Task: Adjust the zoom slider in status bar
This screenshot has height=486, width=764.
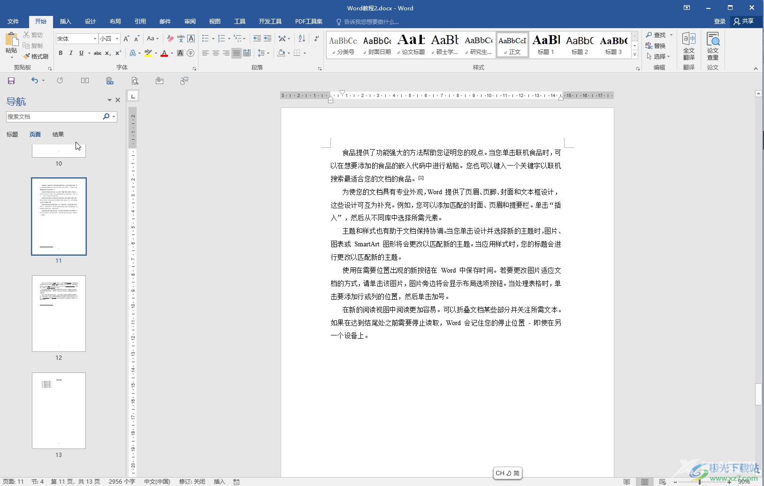Action: 700,482
